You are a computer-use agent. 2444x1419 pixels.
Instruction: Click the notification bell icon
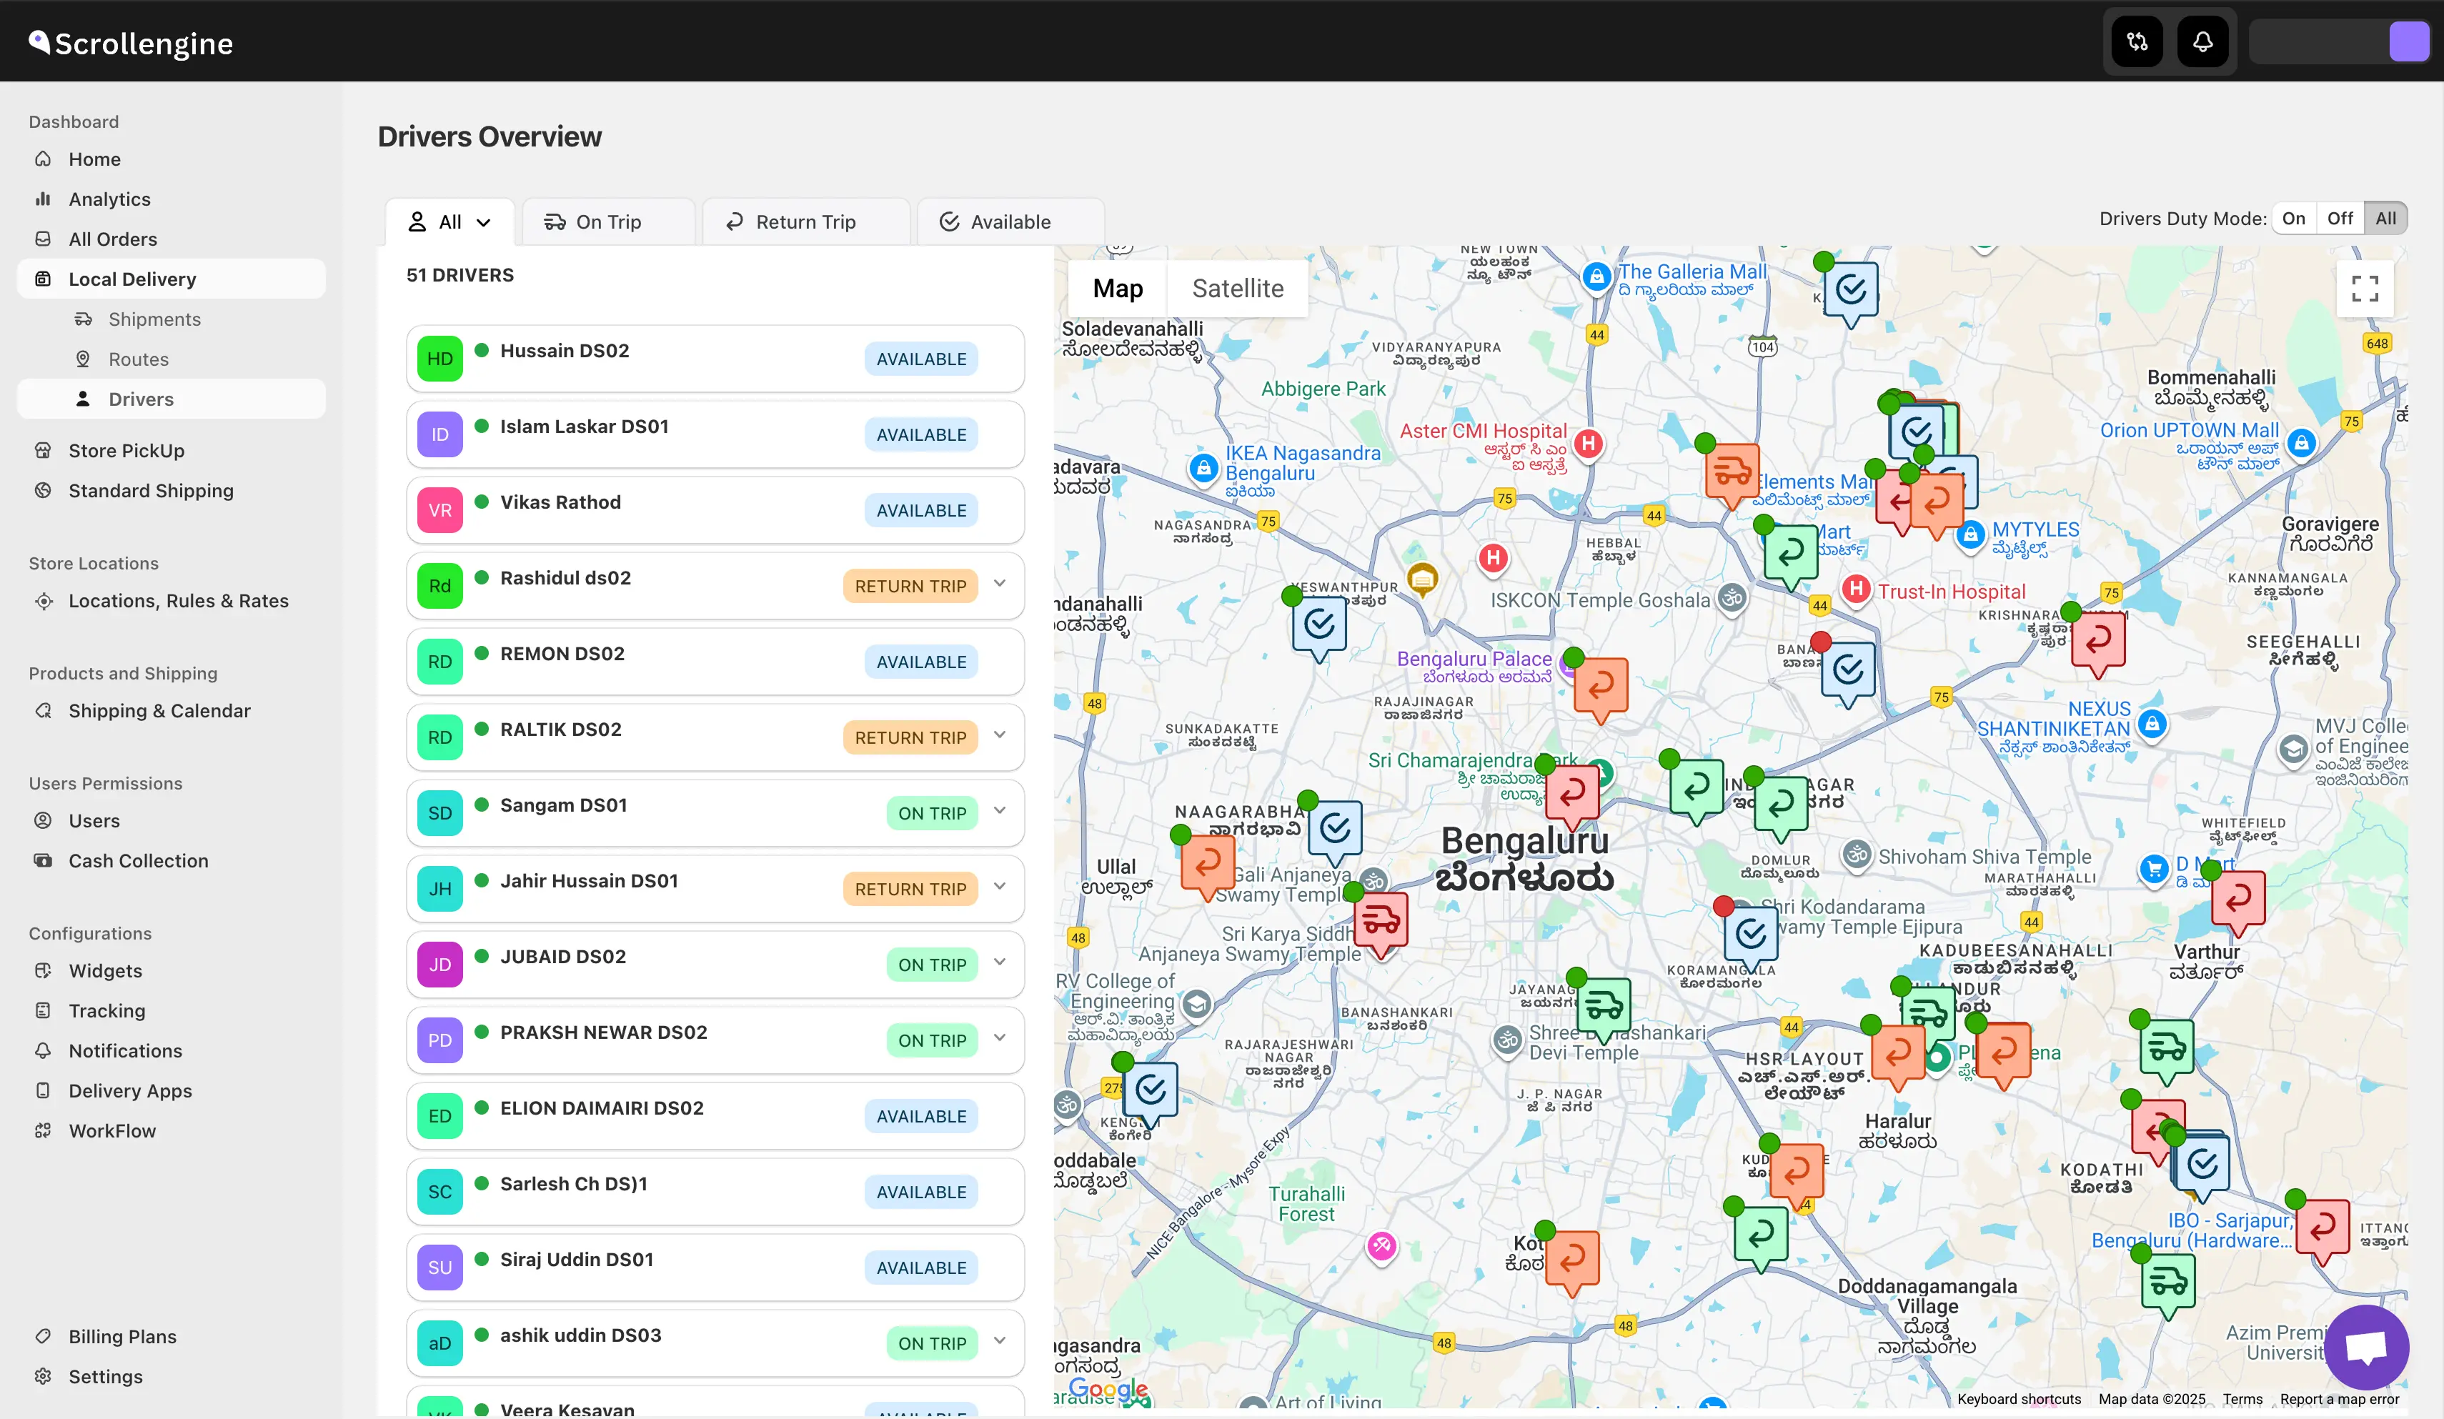point(2202,41)
